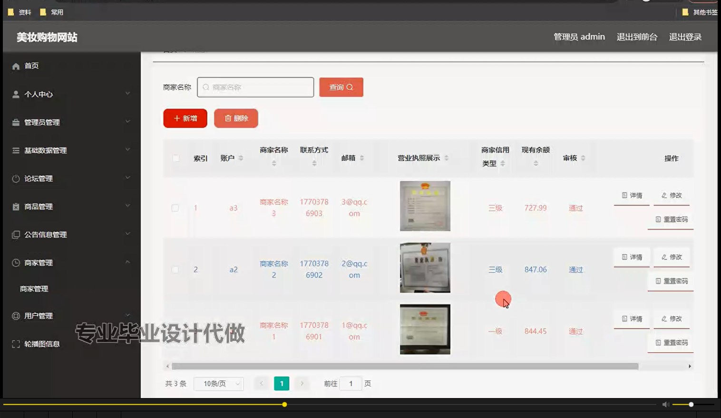Expand the 用户管理 menu chevron
This screenshot has height=418, width=721.
[x=127, y=315]
